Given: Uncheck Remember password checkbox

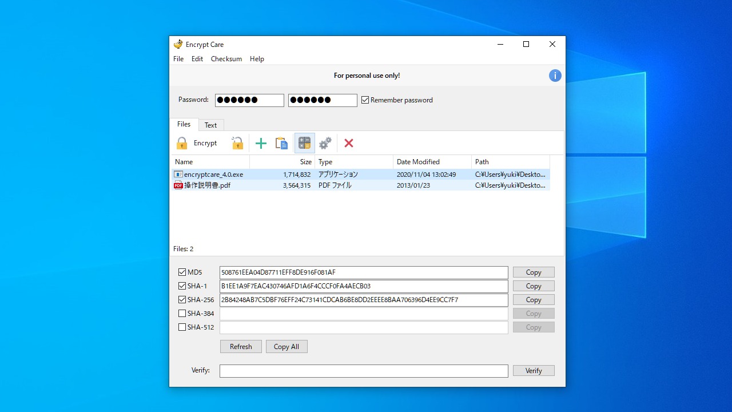Looking at the screenshot, I should 365,100.
